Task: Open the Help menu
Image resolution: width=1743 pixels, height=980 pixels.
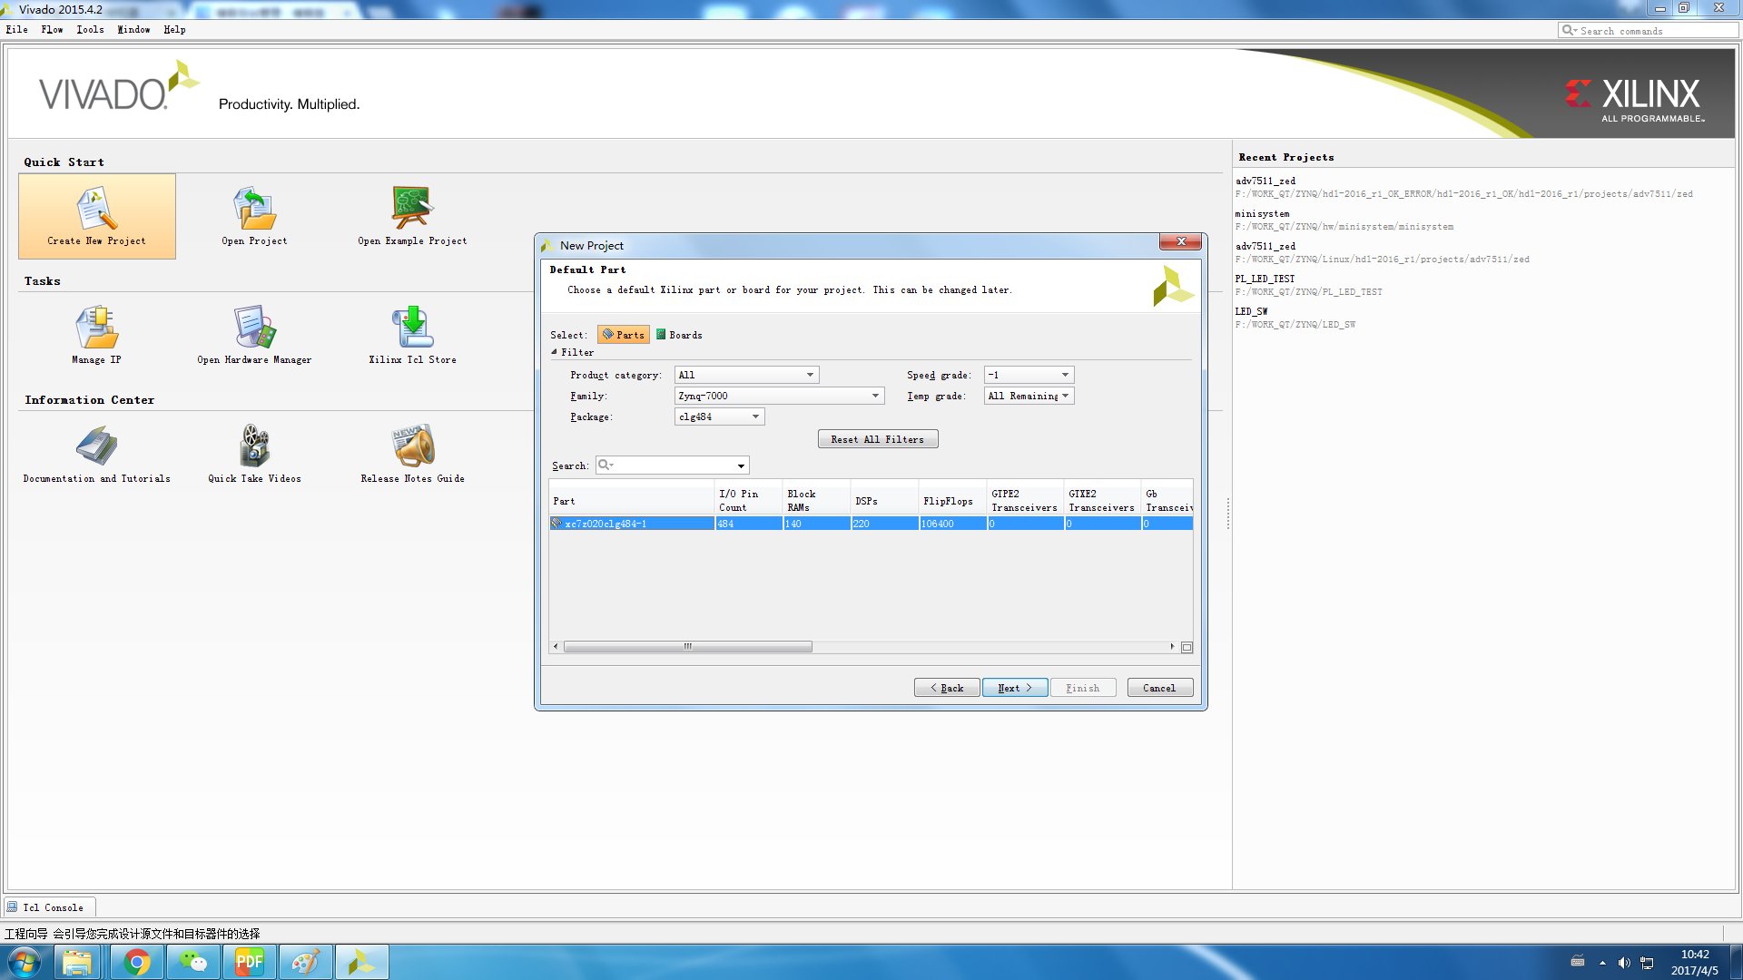Action: 174,30
